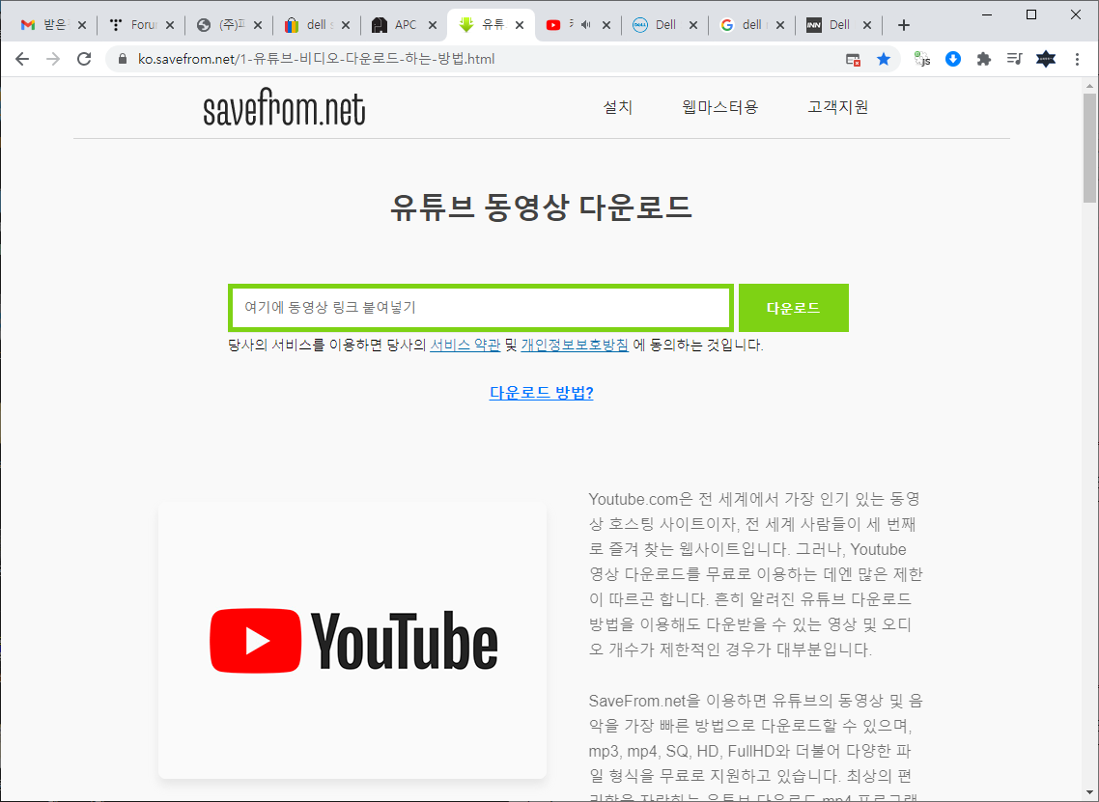The width and height of the screenshot is (1099, 802).
Task: Open the media control playlist icon
Action: click(x=1014, y=59)
